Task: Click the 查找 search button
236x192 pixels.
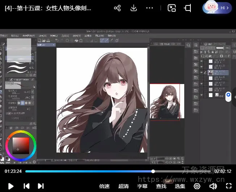Action: (x=161, y=186)
